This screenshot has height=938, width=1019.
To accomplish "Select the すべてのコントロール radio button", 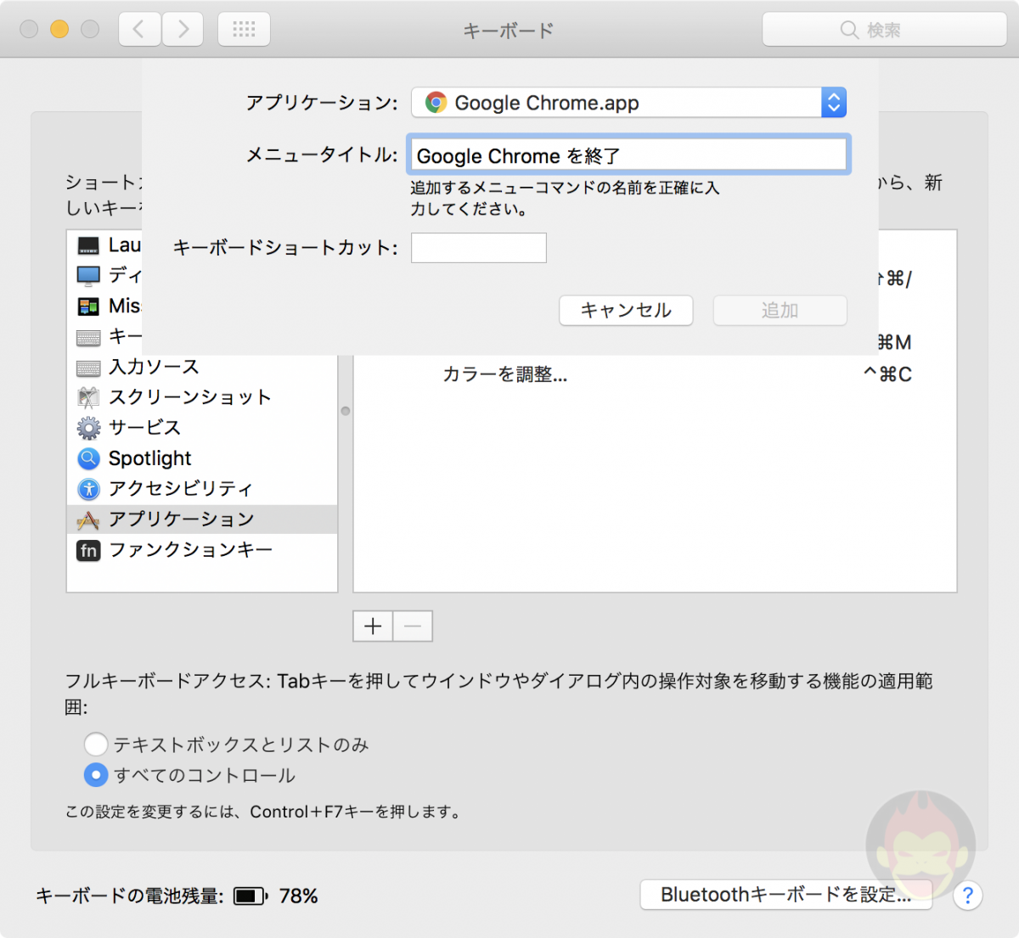I will (x=96, y=775).
